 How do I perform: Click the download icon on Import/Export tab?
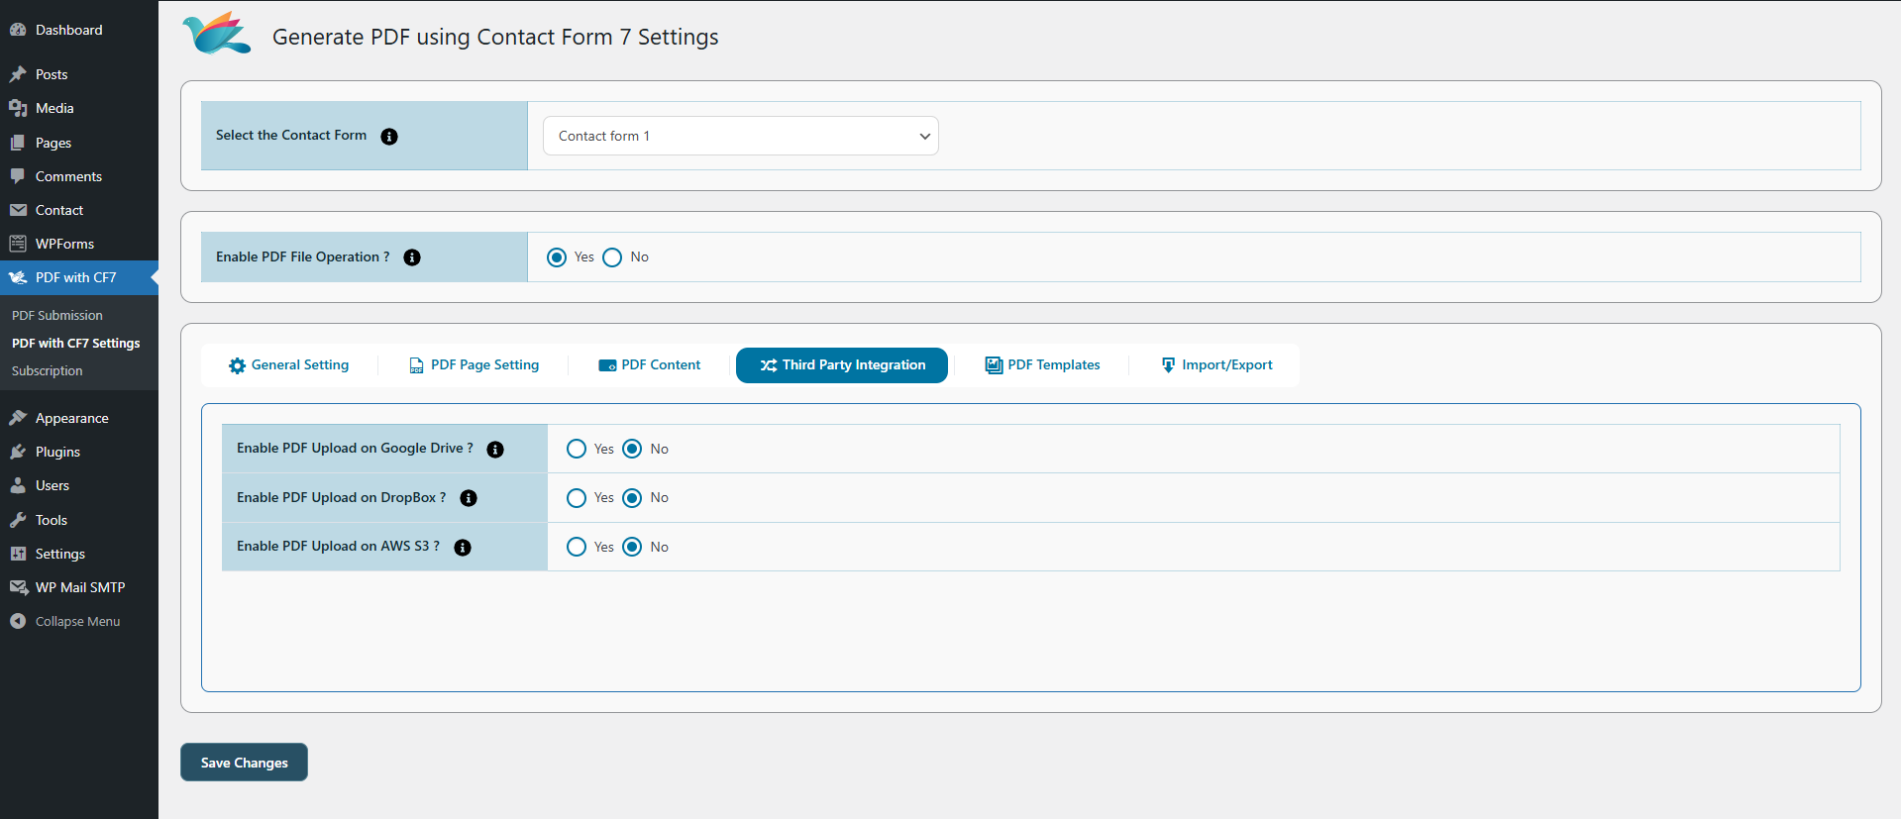coord(1168,365)
